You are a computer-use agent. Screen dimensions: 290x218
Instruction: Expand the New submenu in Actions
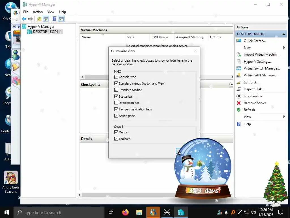pyautogui.click(x=284, y=48)
